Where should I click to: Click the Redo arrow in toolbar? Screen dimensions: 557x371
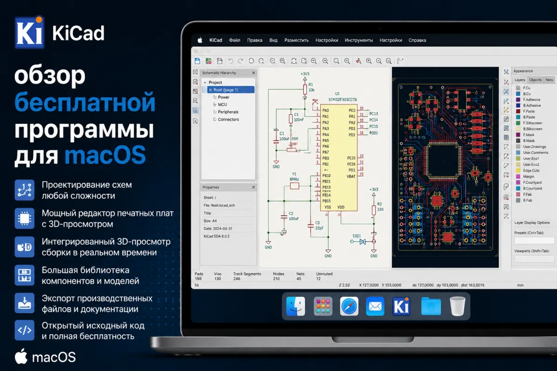pyautogui.click(x=240, y=61)
